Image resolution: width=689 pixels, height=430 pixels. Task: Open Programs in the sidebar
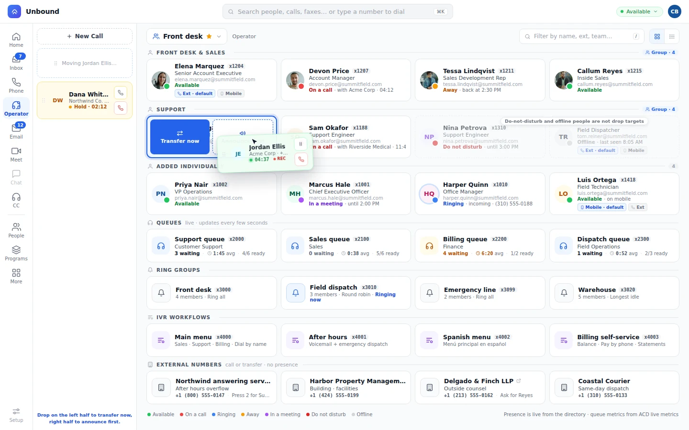click(x=16, y=253)
